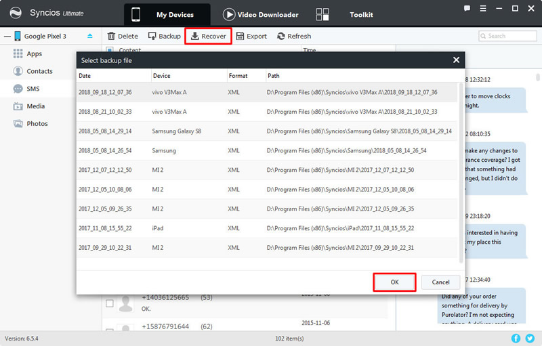Toggle the select-all Content checkbox

110,49
